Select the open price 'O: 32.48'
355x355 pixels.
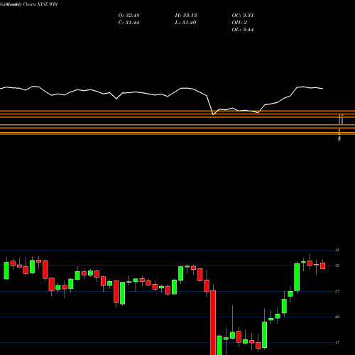coord(129,16)
